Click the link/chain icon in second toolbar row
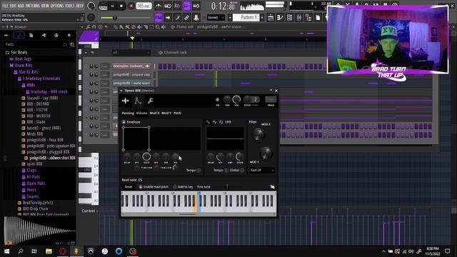457x257 pixels. (x=186, y=18)
